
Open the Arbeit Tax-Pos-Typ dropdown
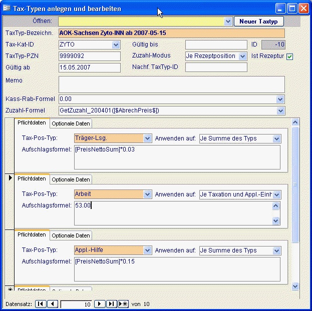[147, 194]
